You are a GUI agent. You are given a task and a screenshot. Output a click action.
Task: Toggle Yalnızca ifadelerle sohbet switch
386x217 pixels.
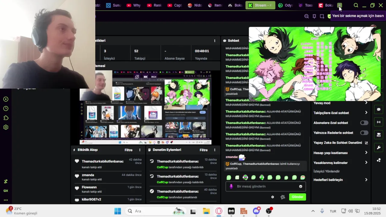364,133
